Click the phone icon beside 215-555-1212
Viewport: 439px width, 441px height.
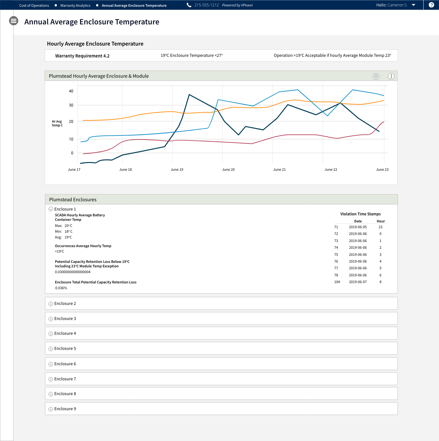189,5
